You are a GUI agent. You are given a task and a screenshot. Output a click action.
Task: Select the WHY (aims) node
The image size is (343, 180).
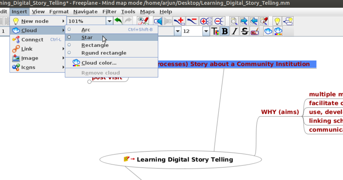pos(280,112)
